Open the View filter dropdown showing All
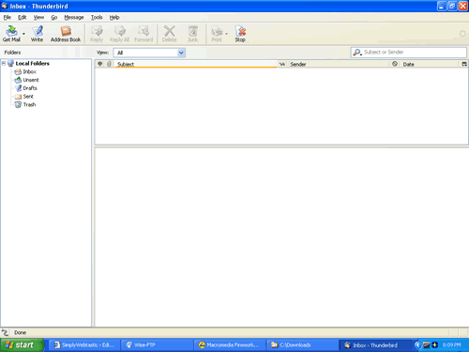This screenshot has width=469, height=352. tap(149, 53)
